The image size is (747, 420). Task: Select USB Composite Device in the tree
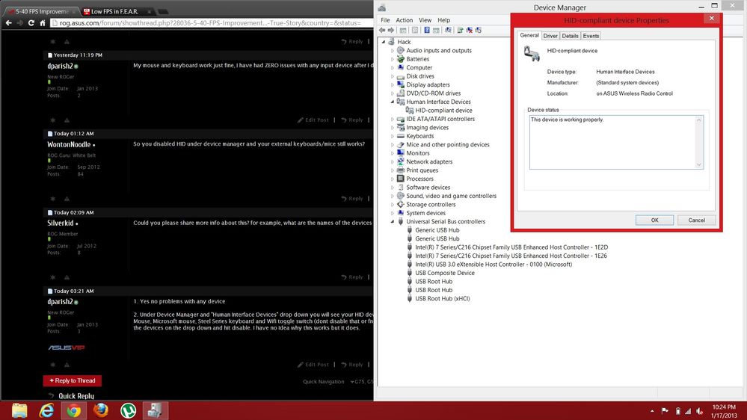pos(444,273)
